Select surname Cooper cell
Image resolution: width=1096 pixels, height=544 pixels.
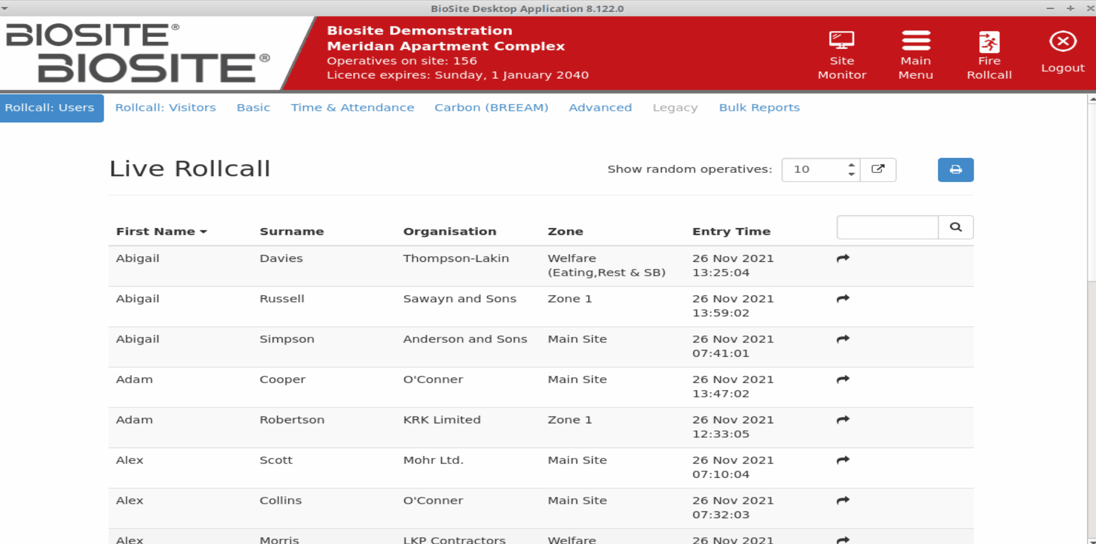click(x=282, y=380)
